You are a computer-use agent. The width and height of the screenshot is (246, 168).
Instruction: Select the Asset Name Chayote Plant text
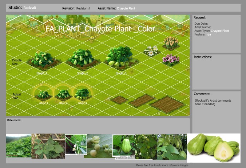126,8
